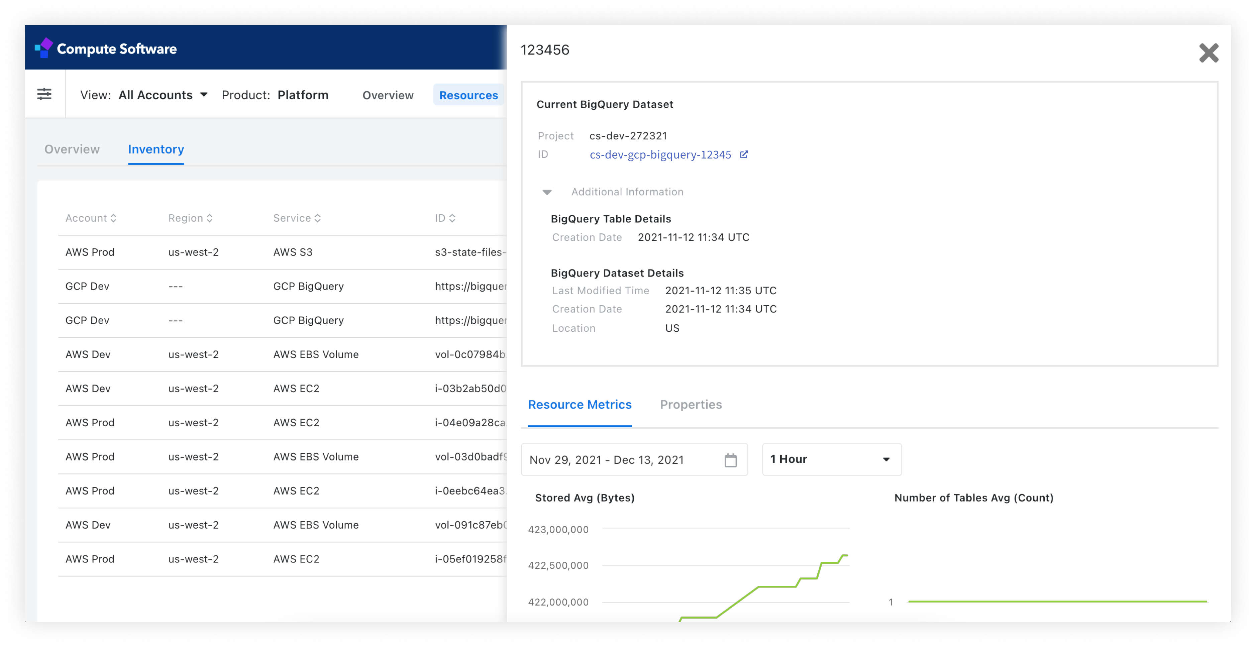Click the Product: Platform label
The image size is (1256, 647).
click(275, 95)
